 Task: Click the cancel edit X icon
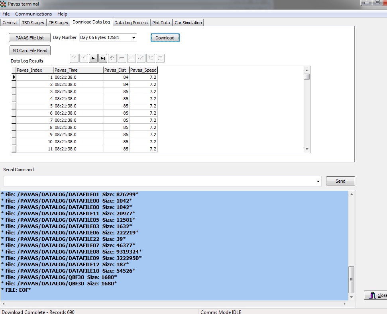[x=150, y=59]
